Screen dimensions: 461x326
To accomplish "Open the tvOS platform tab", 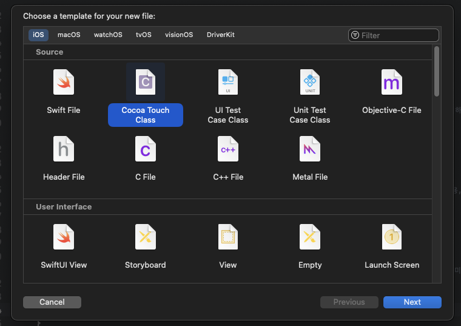I will click(x=144, y=35).
